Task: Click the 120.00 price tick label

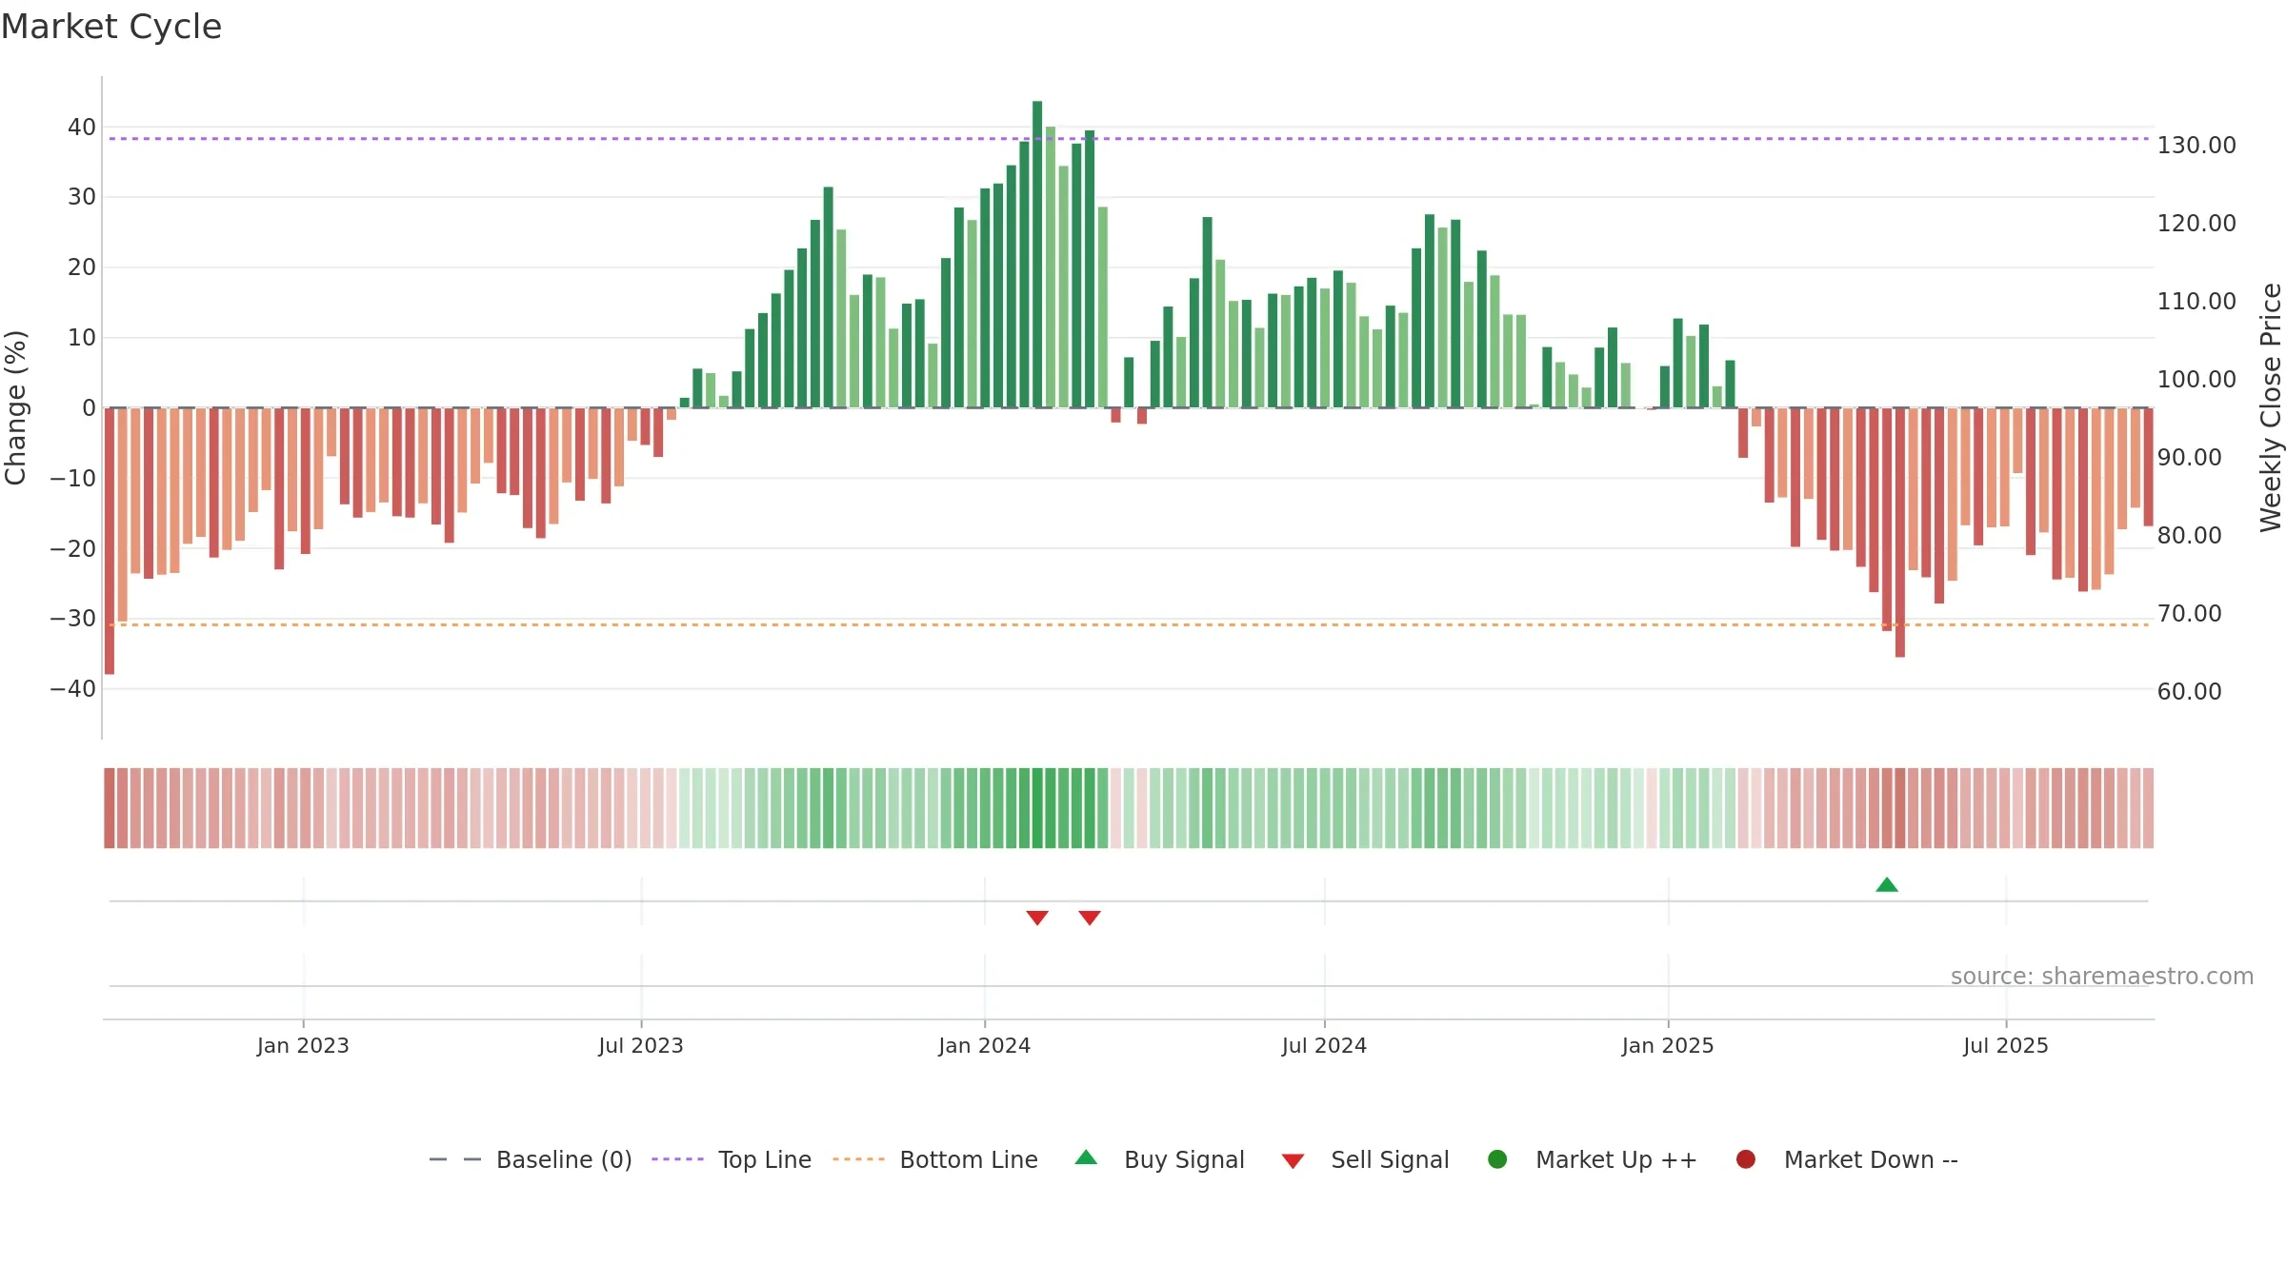Action: (x=2196, y=224)
